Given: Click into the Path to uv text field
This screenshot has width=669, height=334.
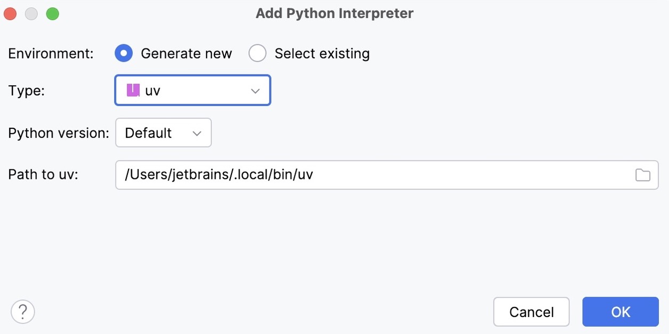Looking at the screenshot, I should pyautogui.click(x=373, y=175).
